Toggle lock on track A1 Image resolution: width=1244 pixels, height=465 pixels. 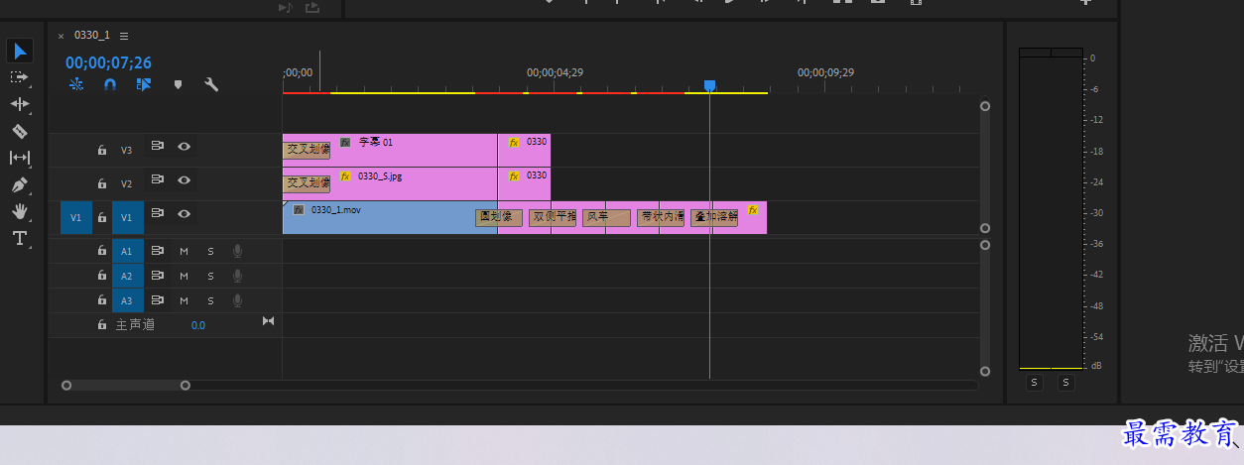101,251
